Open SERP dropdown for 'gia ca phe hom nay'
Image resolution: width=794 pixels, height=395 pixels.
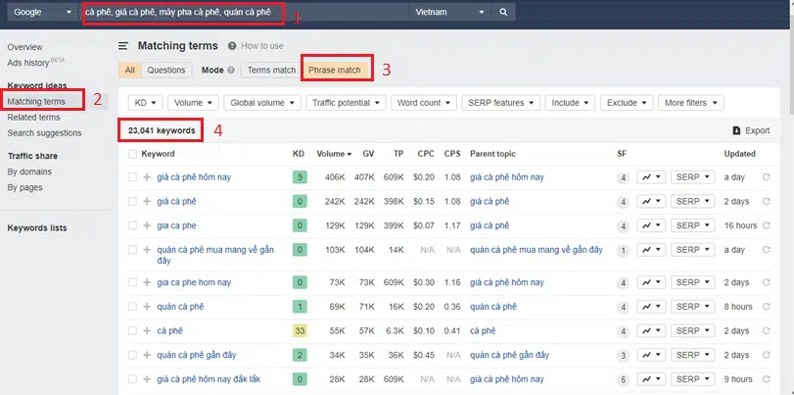pyautogui.click(x=693, y=282)
